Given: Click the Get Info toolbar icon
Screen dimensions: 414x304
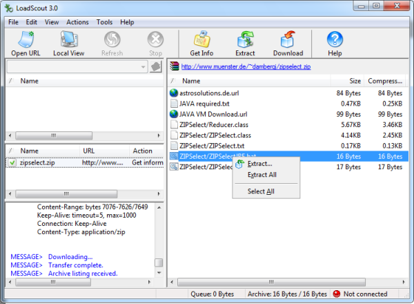Looking at the screenshot, I should tap(201, 39).
